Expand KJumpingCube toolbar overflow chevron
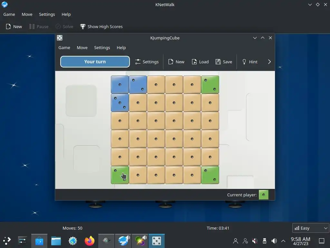 (x=269, y=62)
